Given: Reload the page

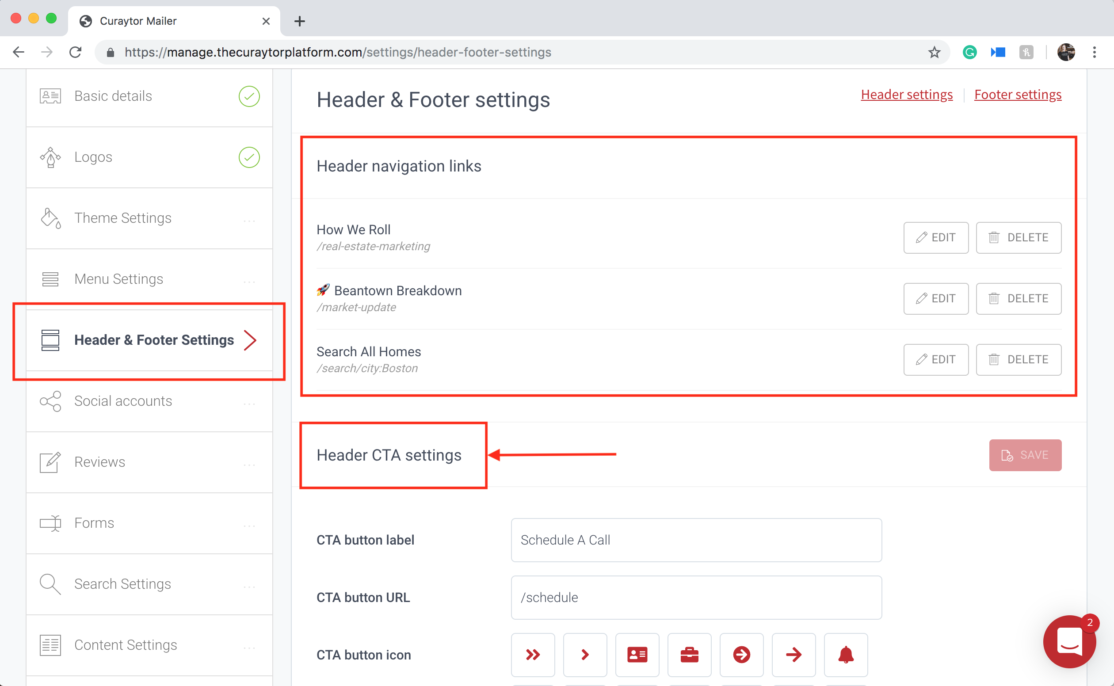Looking at the screenshot, I should coord(75,52).
